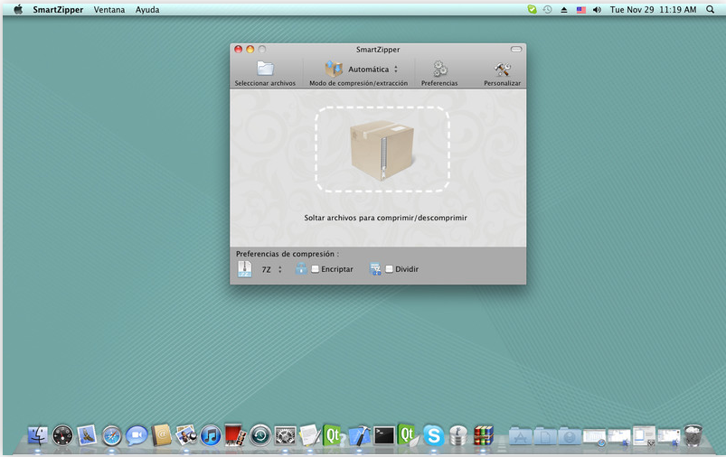This screenshot has width=726, height=457.
Task: Open the US flag input menu
Action: (581, 10)
